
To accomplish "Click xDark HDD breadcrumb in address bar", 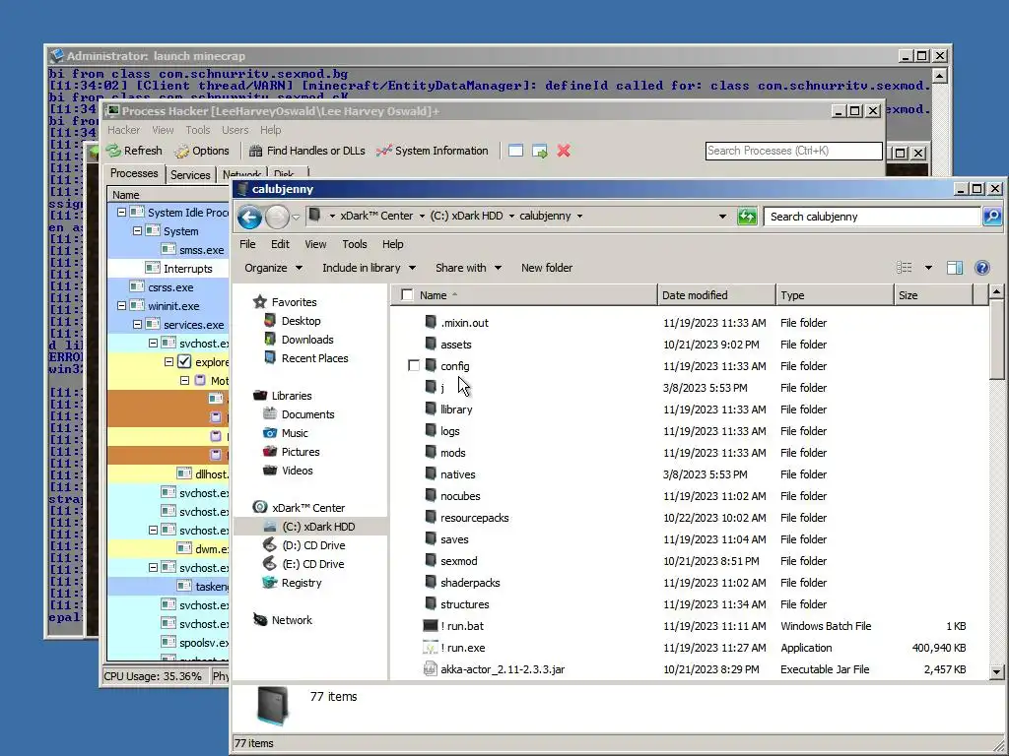I will click(x=466, y=216).
